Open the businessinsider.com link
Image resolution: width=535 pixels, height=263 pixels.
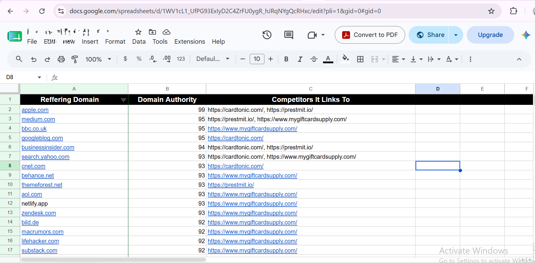tap(48, 147)
